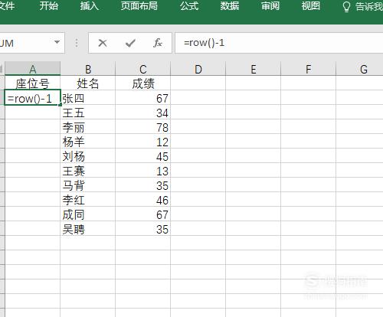Select the cell with name 吴聘
The image size is (383, 317).
88,228
